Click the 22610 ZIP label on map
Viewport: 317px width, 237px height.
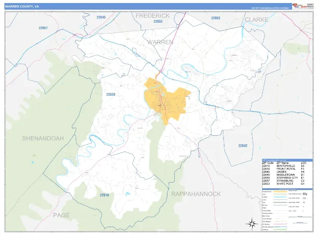pos(105,195)
